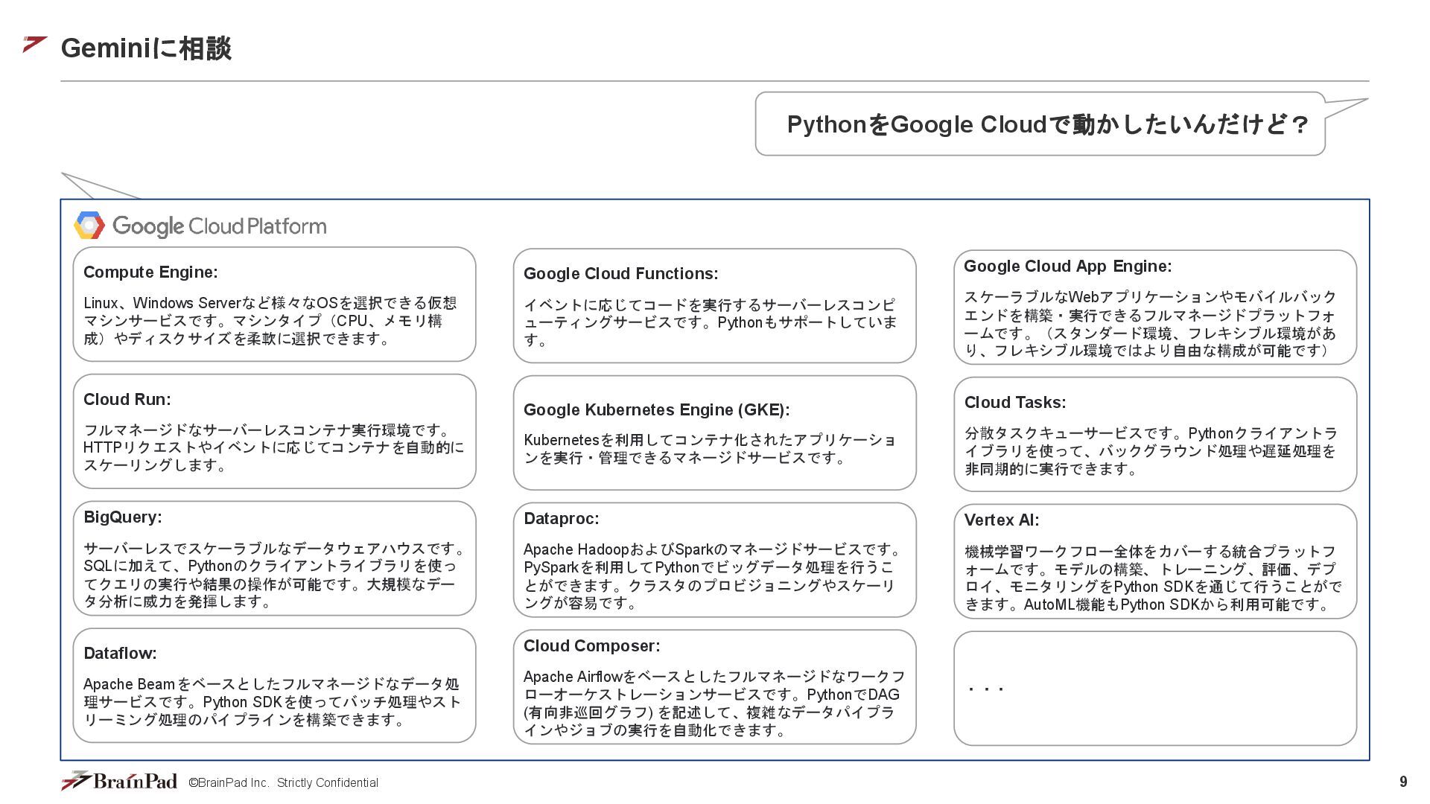Screen dimensions: 1430x804
Task: Select the 'Google Cloud Functions:' heading
Action: tap(620, 274)
